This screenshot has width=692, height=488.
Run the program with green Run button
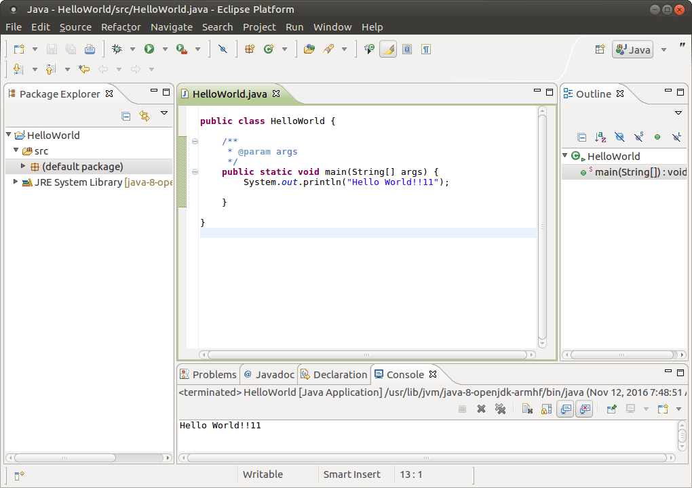tap(149, 49)
